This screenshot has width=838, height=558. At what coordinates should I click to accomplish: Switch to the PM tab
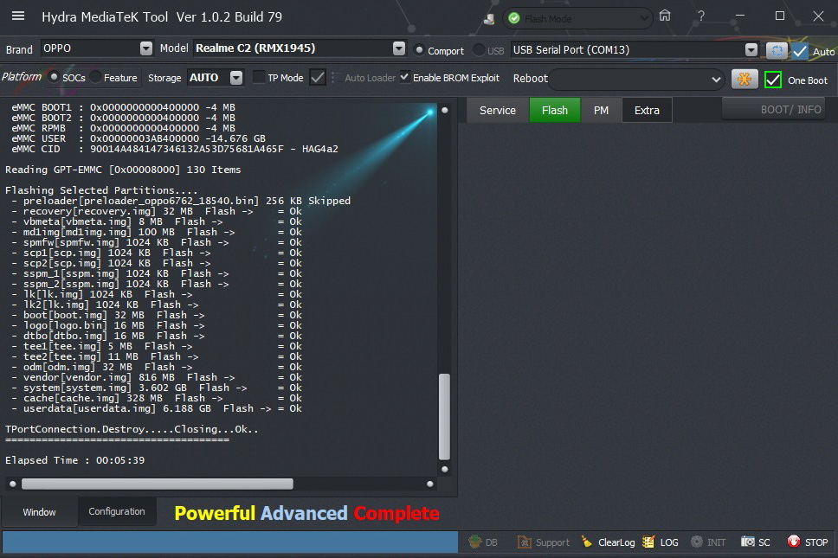(602, 110)
